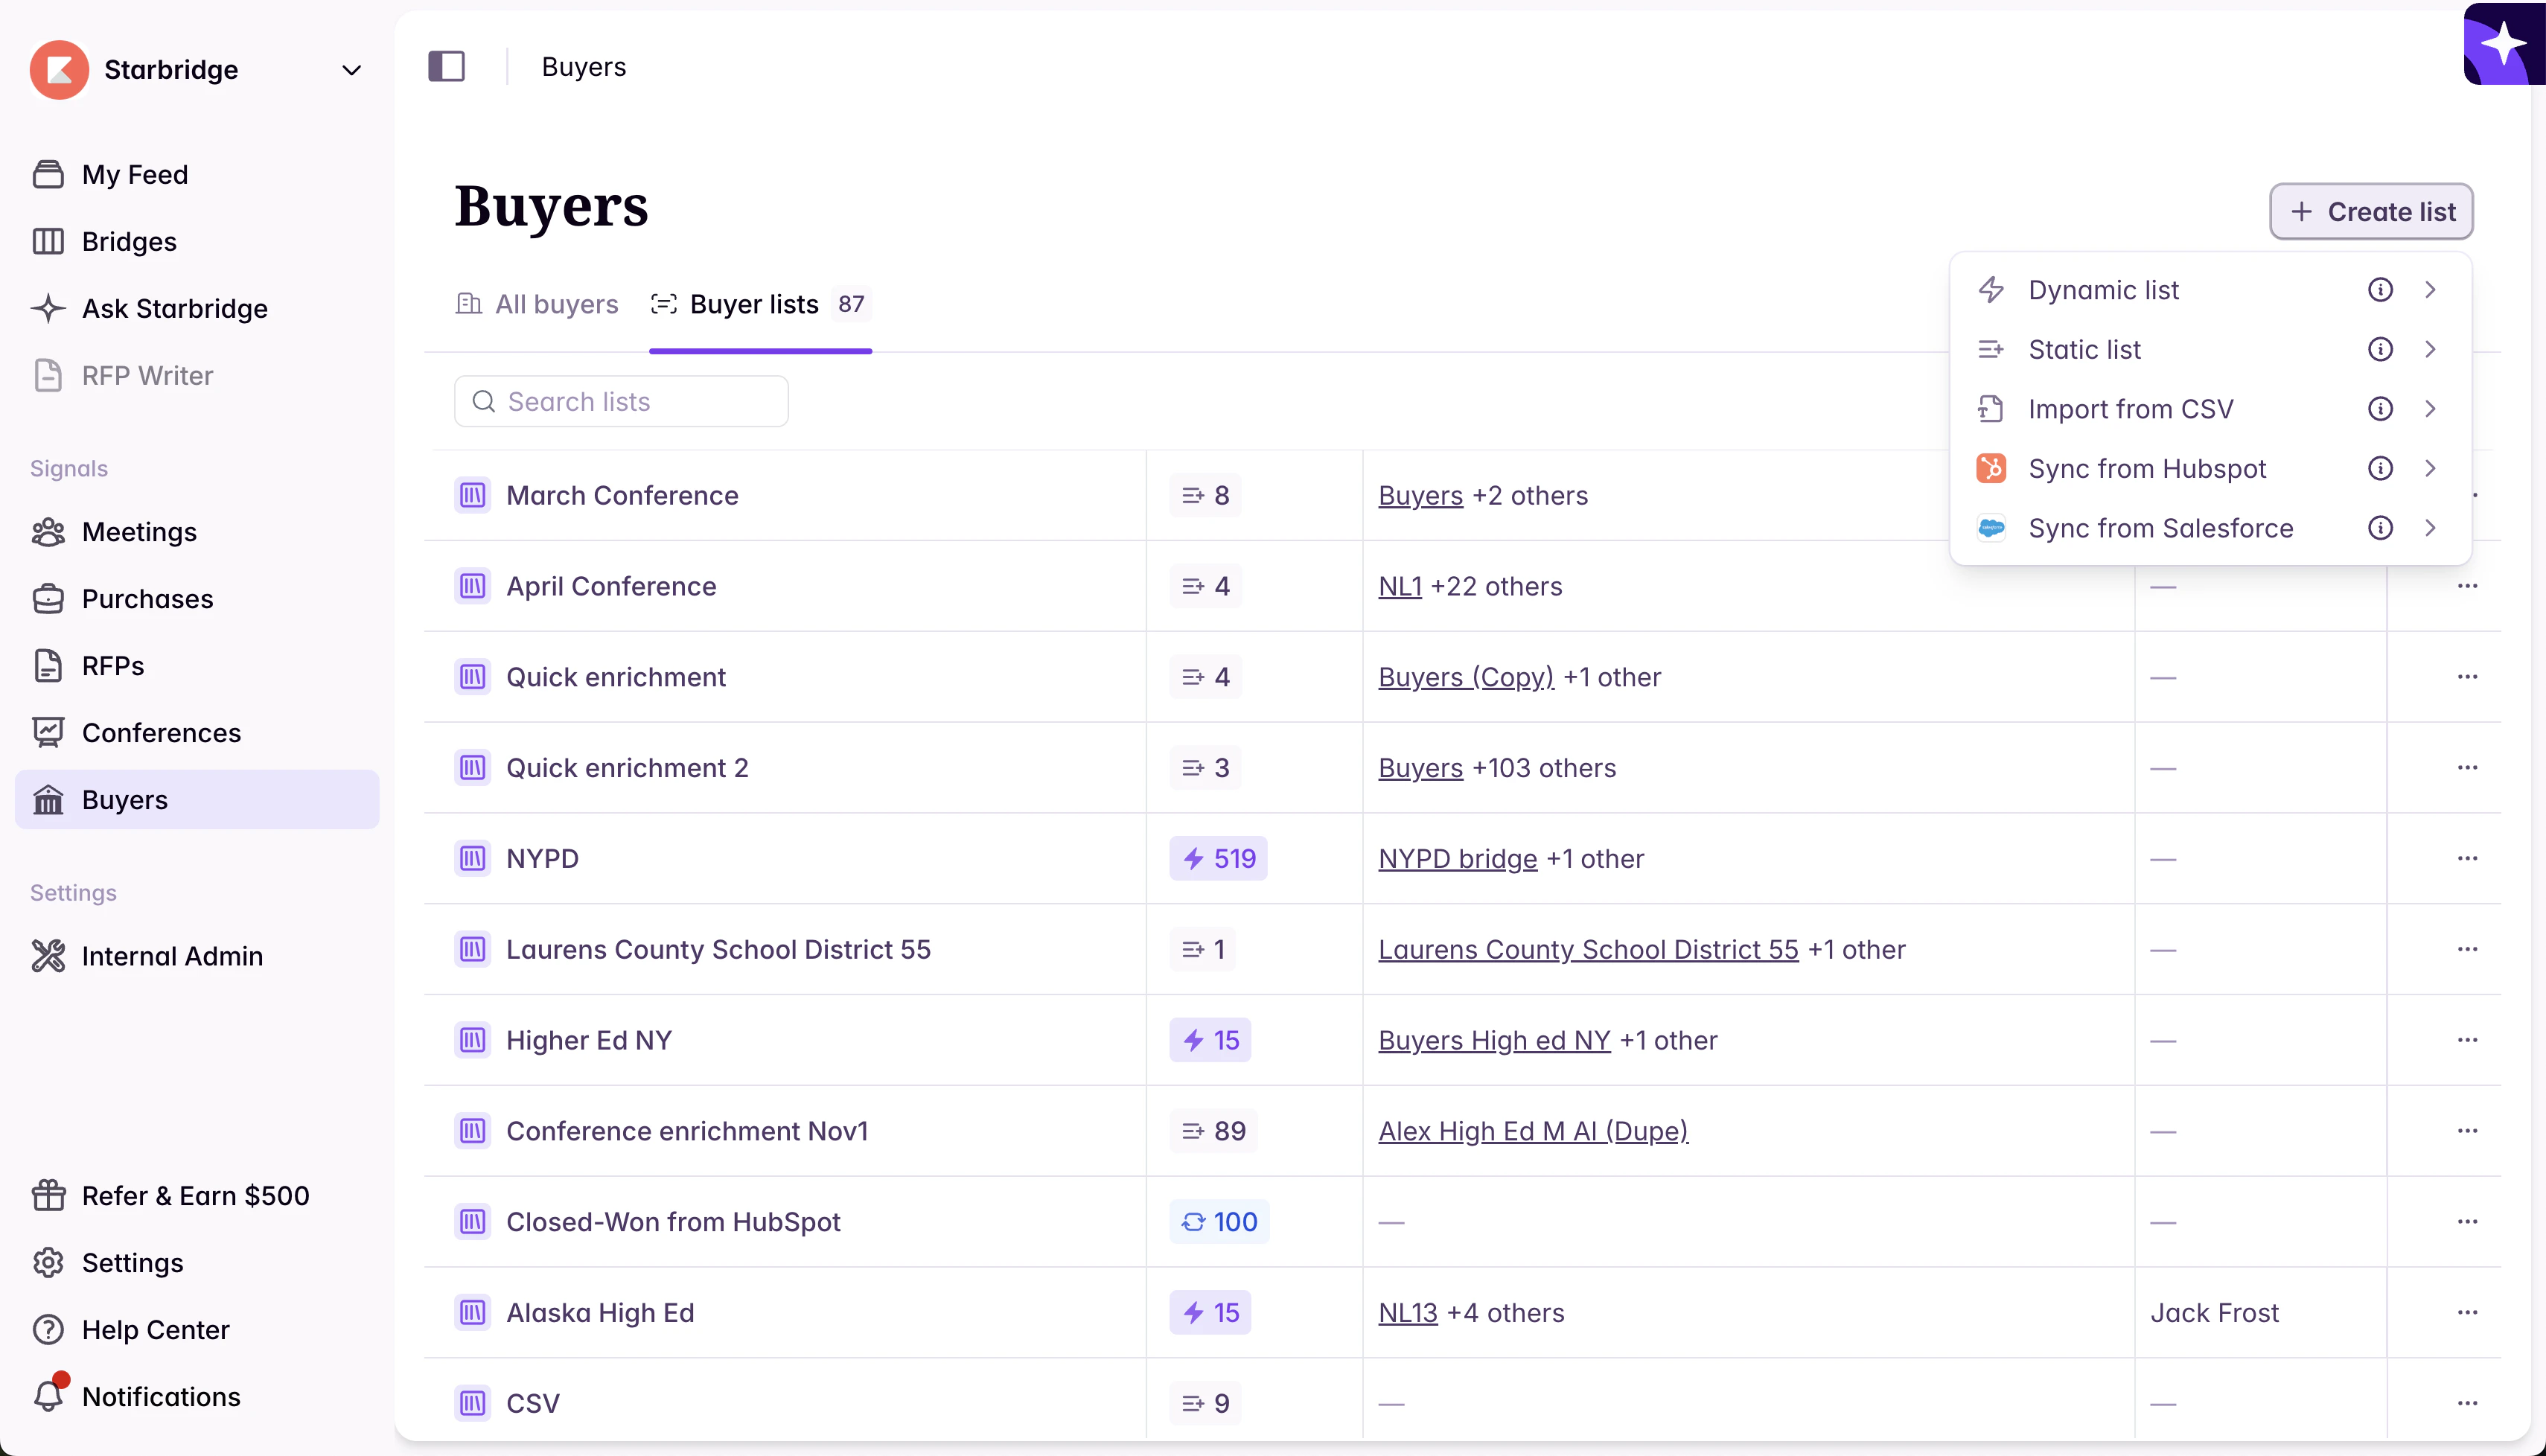Open row options for Alaska High Ed
Screen dimensions: 2546x1456
pyautogui.click(x=2467, y=1313)
